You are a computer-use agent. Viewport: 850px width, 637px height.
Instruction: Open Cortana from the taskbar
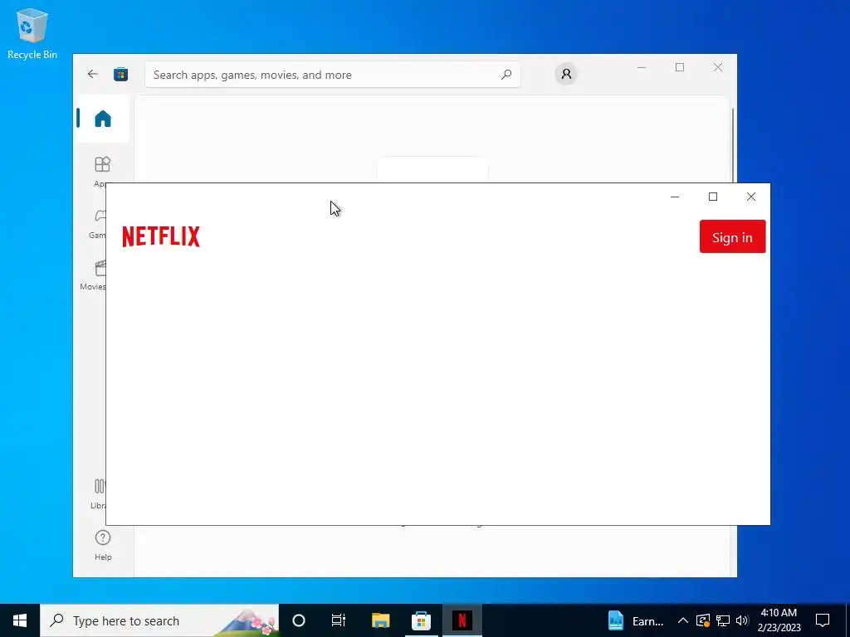[x=299, y=620]
